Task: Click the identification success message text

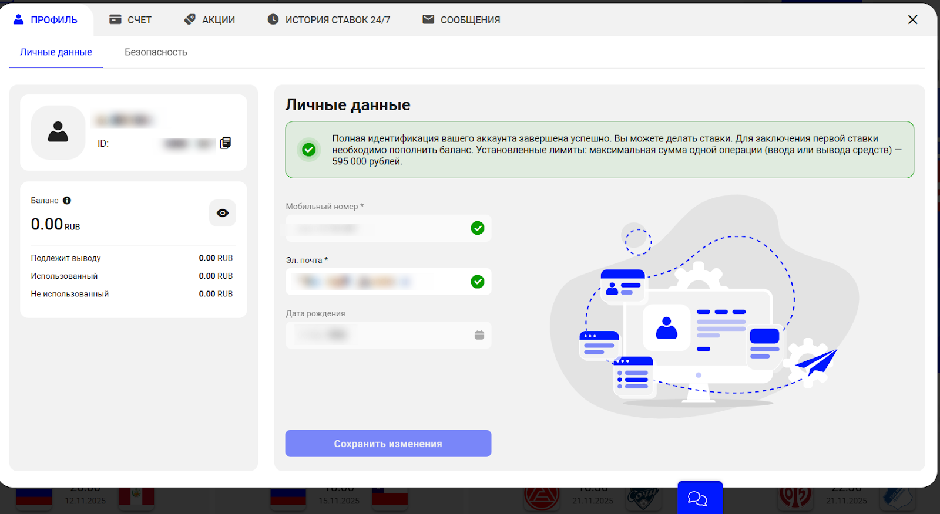Action: 616,150
